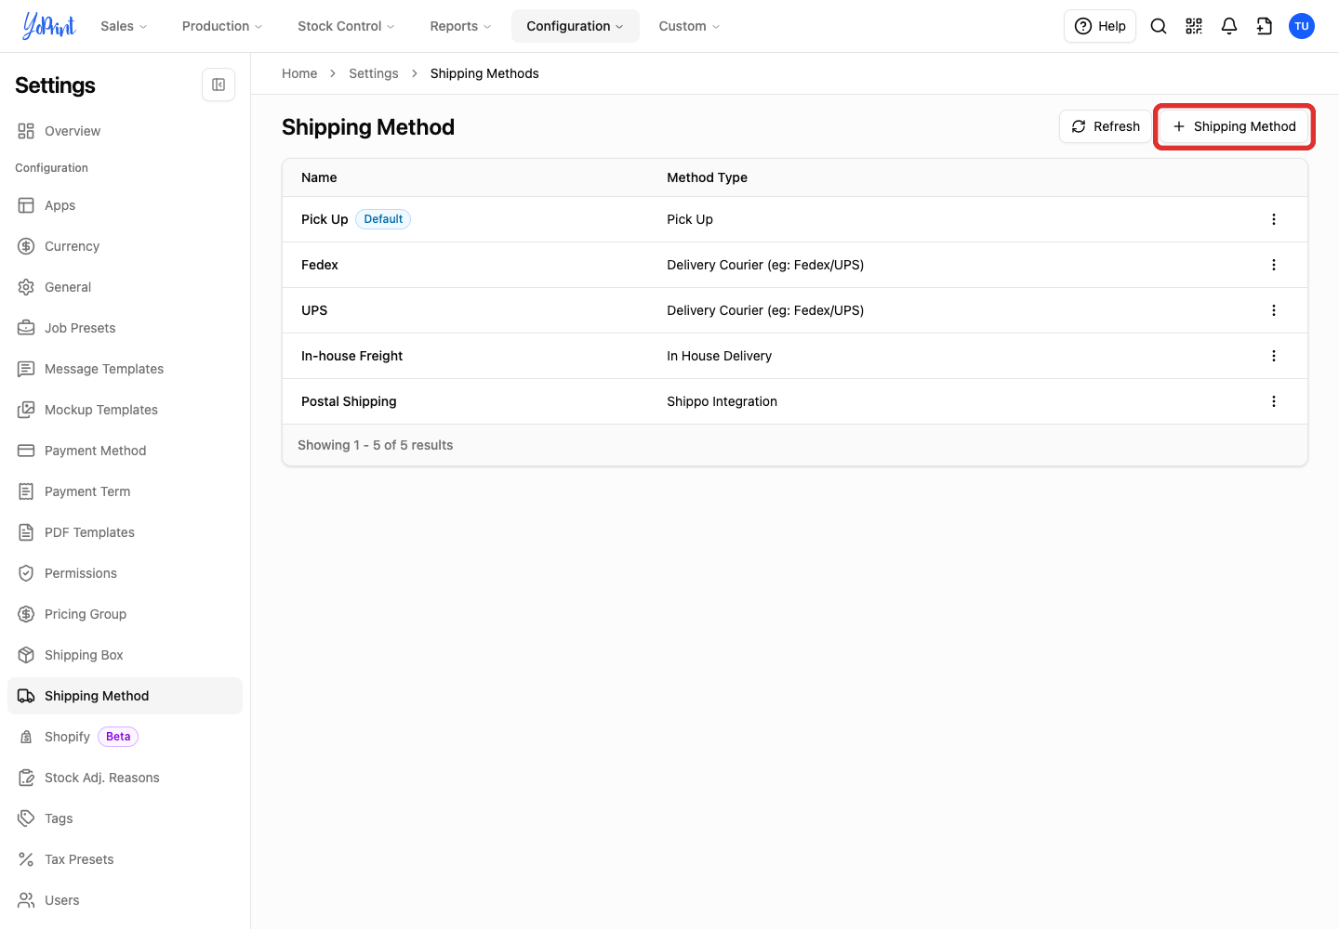This screenshot has height=929, width=1339.
Task: Open more options for Fedex row
Action: (1274, 265)
